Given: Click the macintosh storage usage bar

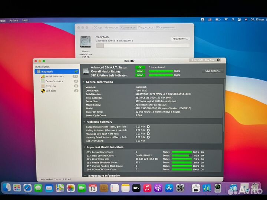Looking at the screenshot, I should pos(143,46).
